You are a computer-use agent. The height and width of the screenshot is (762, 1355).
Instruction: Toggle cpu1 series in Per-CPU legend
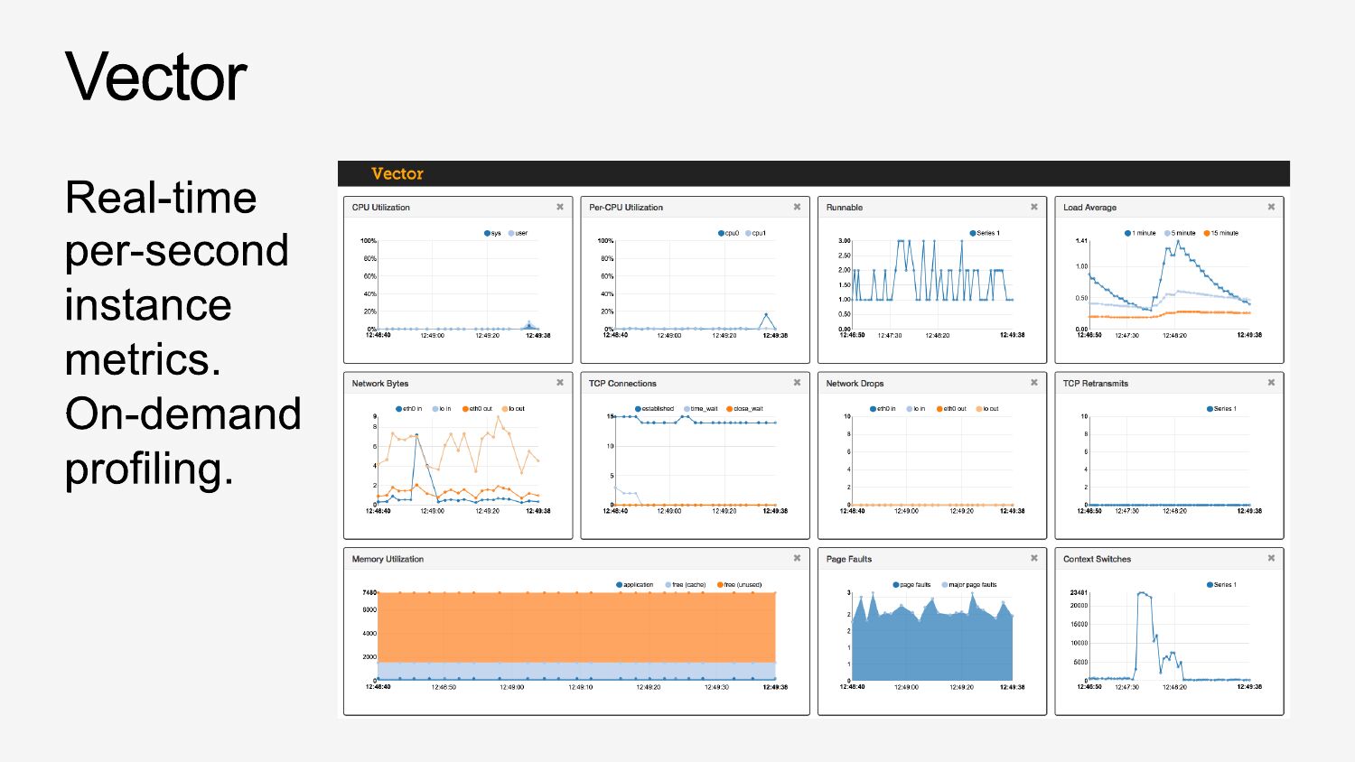755,233
